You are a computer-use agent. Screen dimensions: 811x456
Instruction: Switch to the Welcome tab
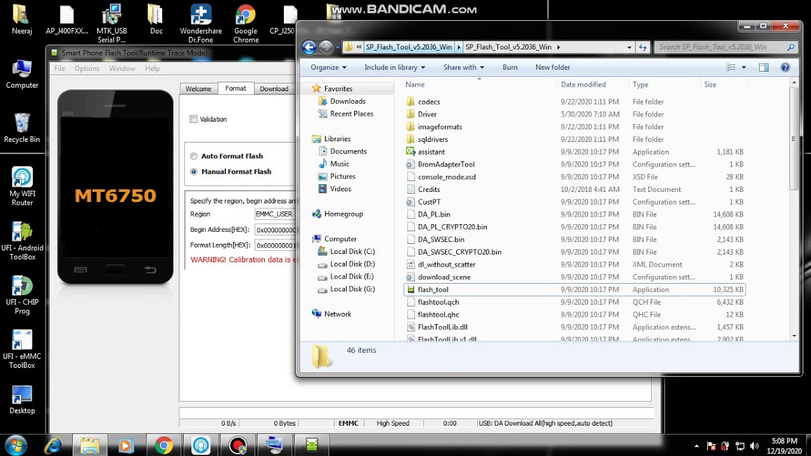click(198, 89)
